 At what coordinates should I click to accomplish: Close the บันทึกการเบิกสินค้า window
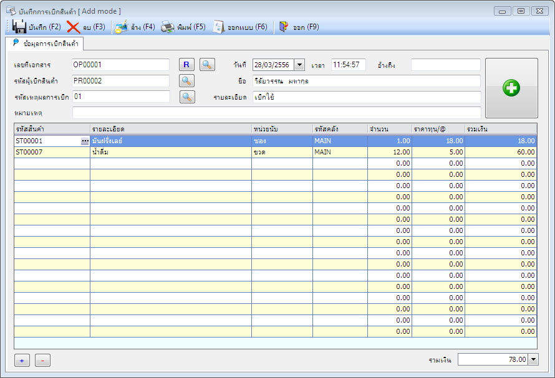click(540, 11)
